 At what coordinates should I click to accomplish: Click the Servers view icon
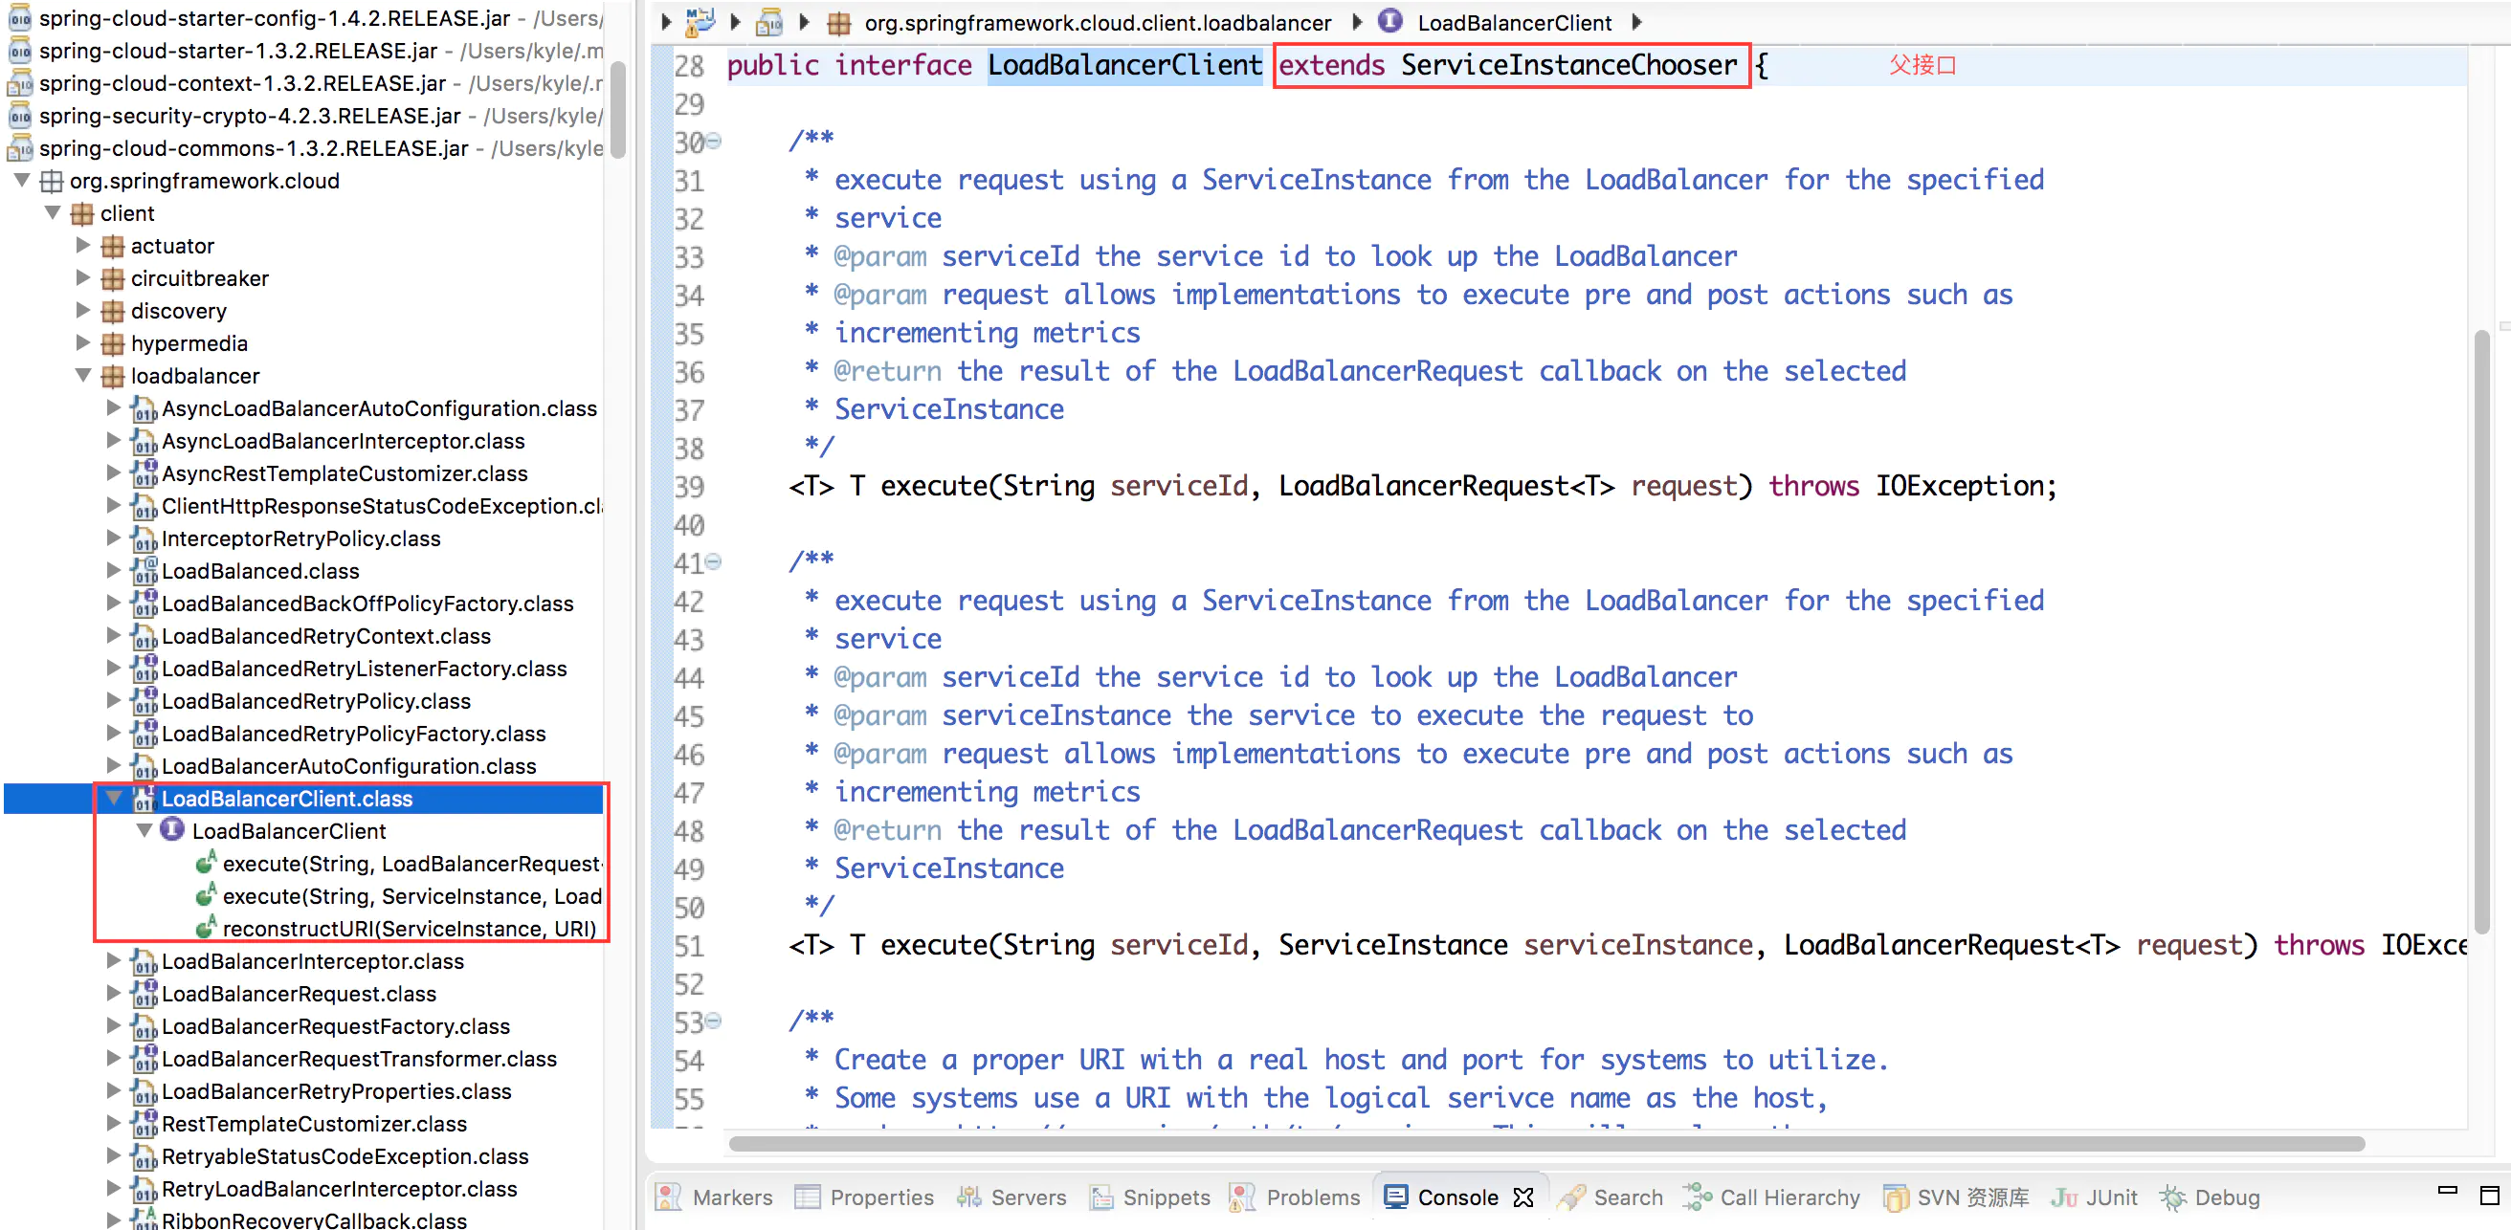[968, 1197]
